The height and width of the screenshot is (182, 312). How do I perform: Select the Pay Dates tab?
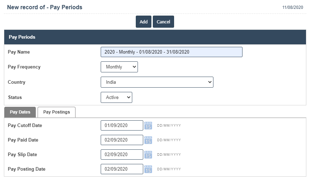tap(20, 112)
